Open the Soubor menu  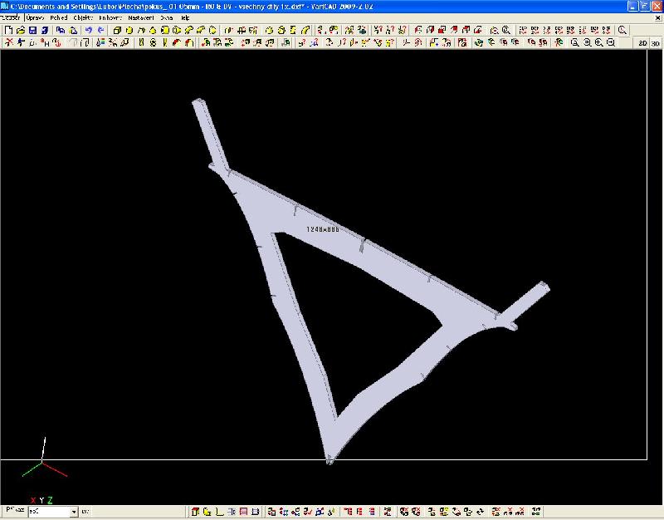click(12, 17)
